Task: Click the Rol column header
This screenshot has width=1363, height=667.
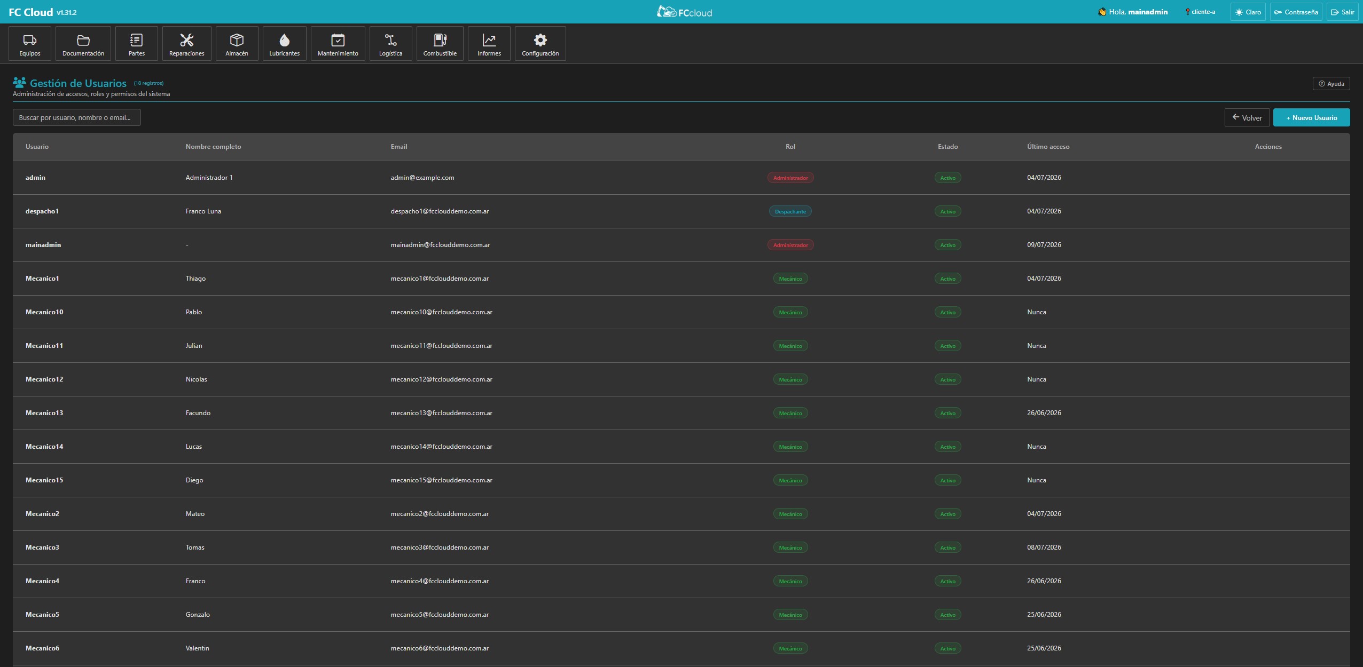Action: [790, 147]
